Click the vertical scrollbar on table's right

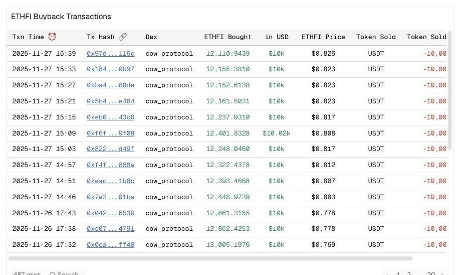coord(449,90)
